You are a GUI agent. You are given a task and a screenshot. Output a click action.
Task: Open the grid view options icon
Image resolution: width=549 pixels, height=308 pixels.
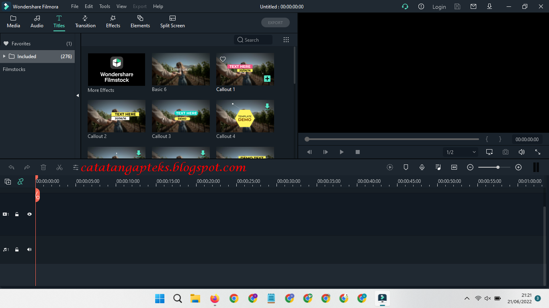(x=286, y=40)
